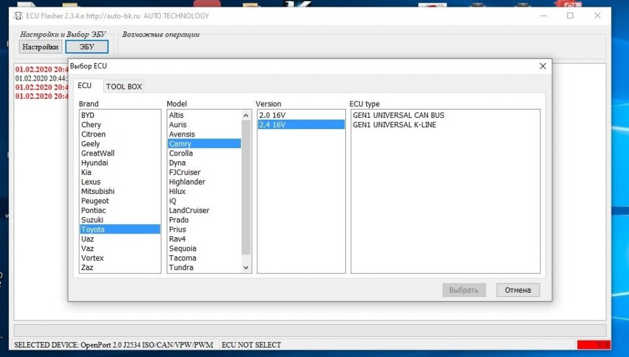The width and height of the screenshot is (629, 357).
Task: Cancel with the Отмена button
Action: 518,290
